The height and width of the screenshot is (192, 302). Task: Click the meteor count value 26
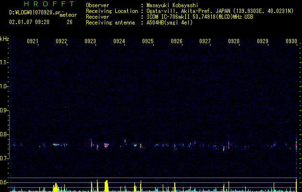click(70, 22)
